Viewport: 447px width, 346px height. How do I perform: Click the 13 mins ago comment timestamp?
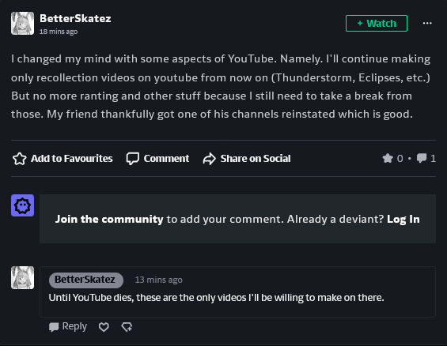click(159, 280)
